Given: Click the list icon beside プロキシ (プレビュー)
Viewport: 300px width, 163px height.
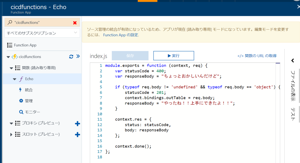Looking at the screenshot, I should [18, 123].
